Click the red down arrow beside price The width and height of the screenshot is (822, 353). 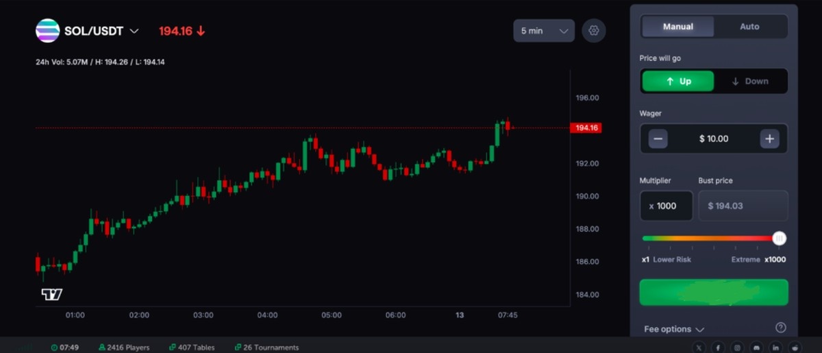point(201,32)
